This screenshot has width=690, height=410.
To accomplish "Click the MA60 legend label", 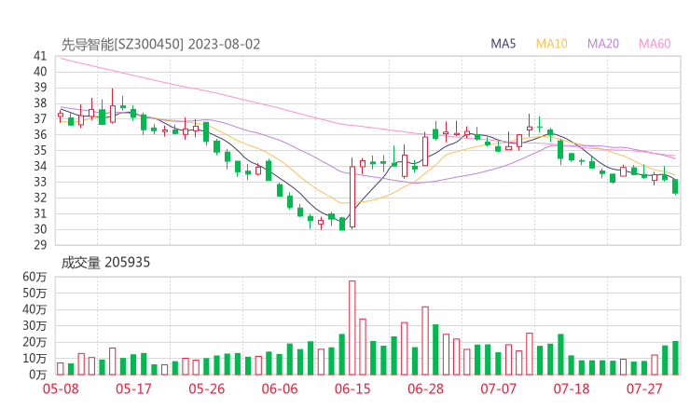I will [x=655, y=44].
